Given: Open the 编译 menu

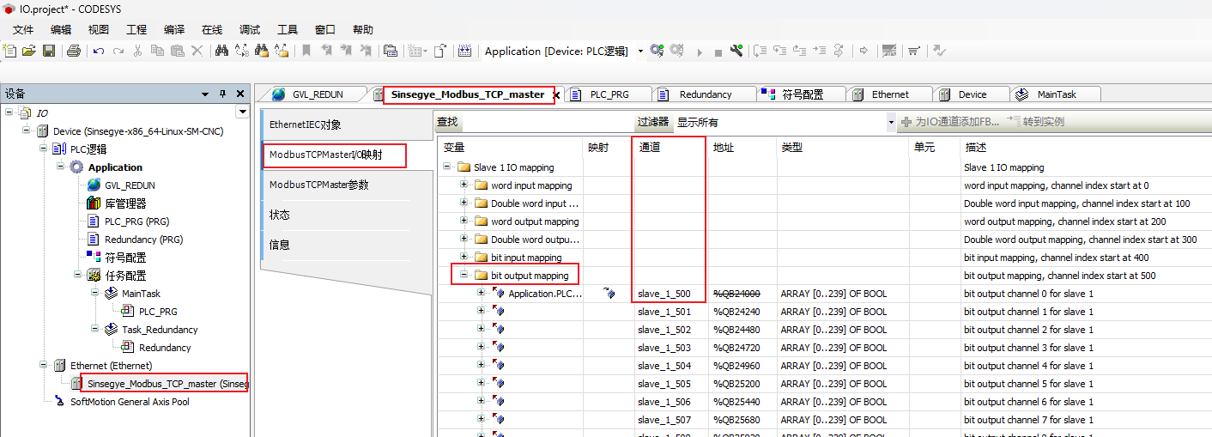Looking at the screenshot, I should pyautogui.click(x=174, y=29).
